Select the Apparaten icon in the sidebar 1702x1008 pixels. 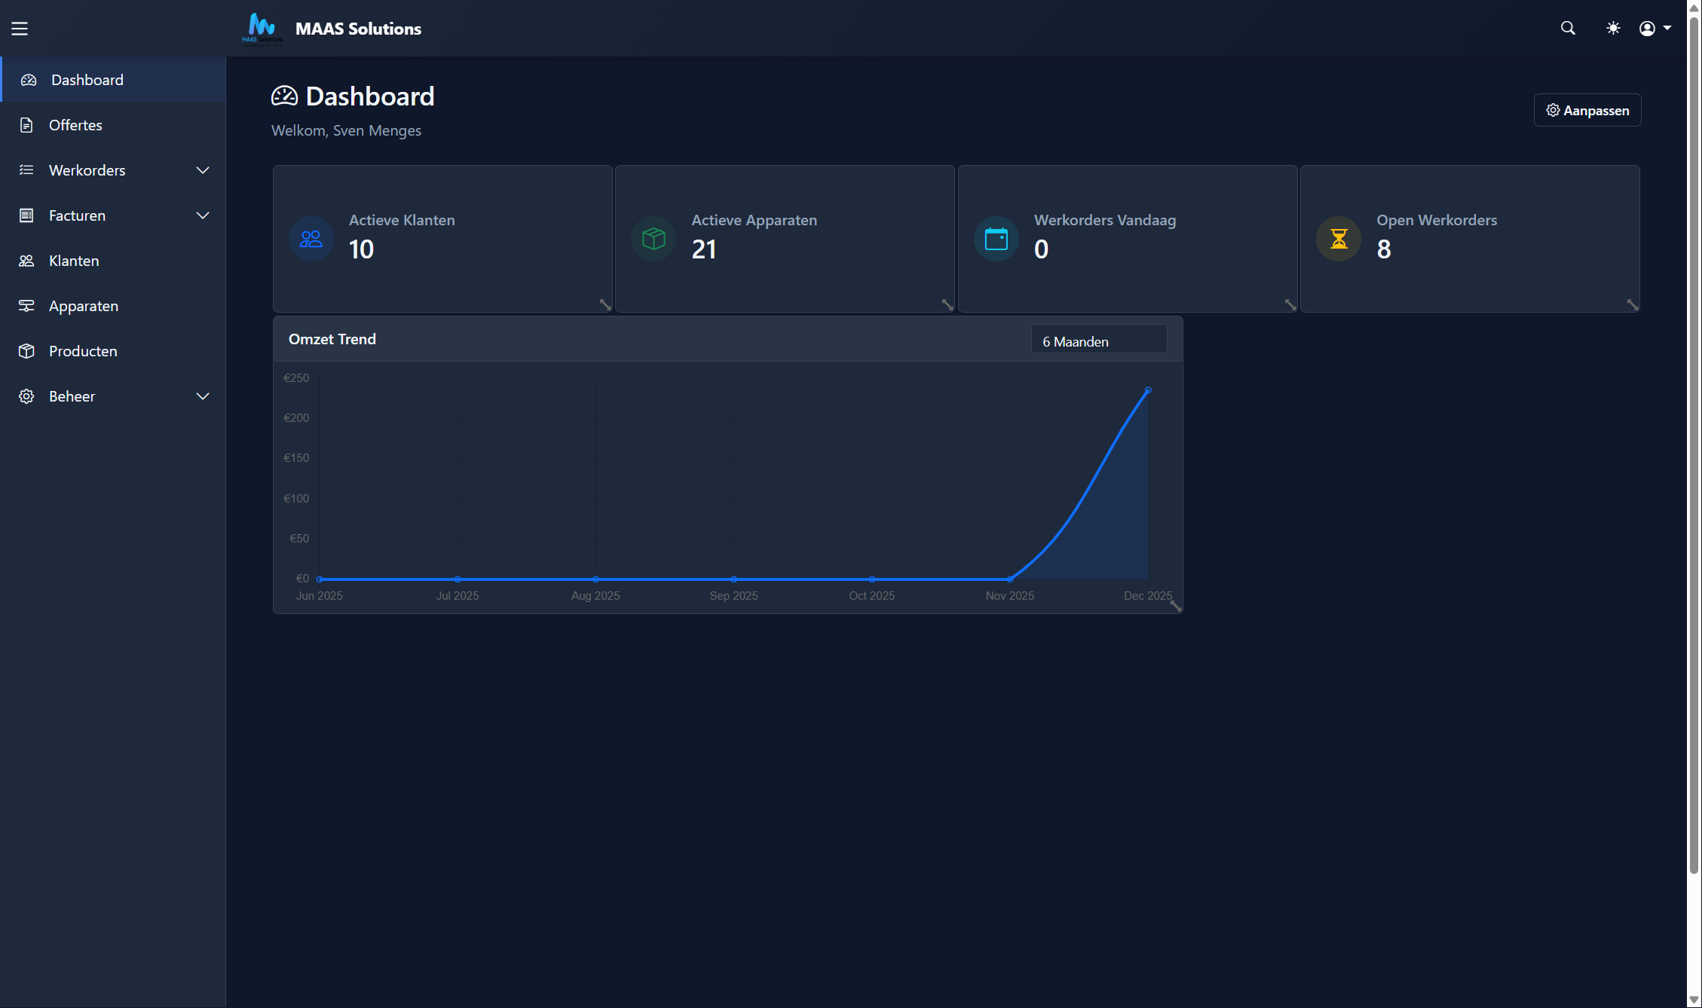coord(26,305)
